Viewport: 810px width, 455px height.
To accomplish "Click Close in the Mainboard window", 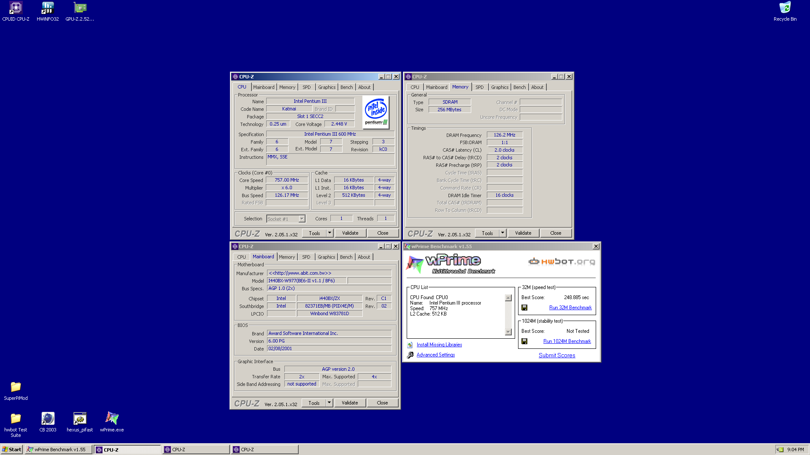I will point(382,403).
